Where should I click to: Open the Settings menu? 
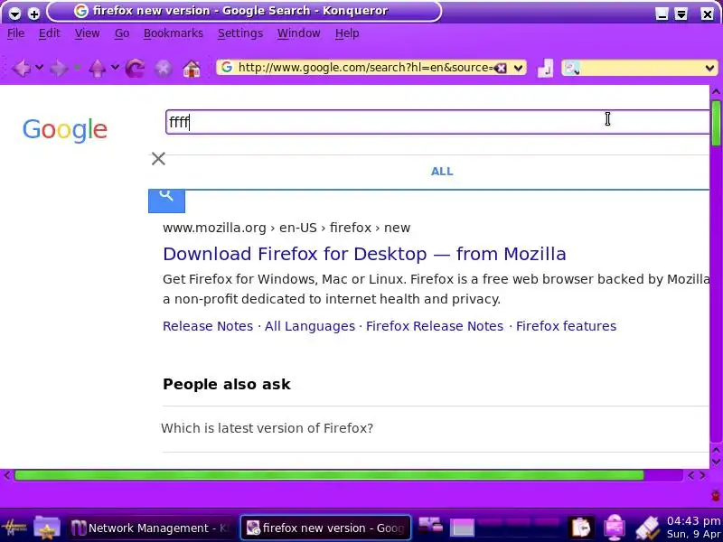click(x=240, y=33)
